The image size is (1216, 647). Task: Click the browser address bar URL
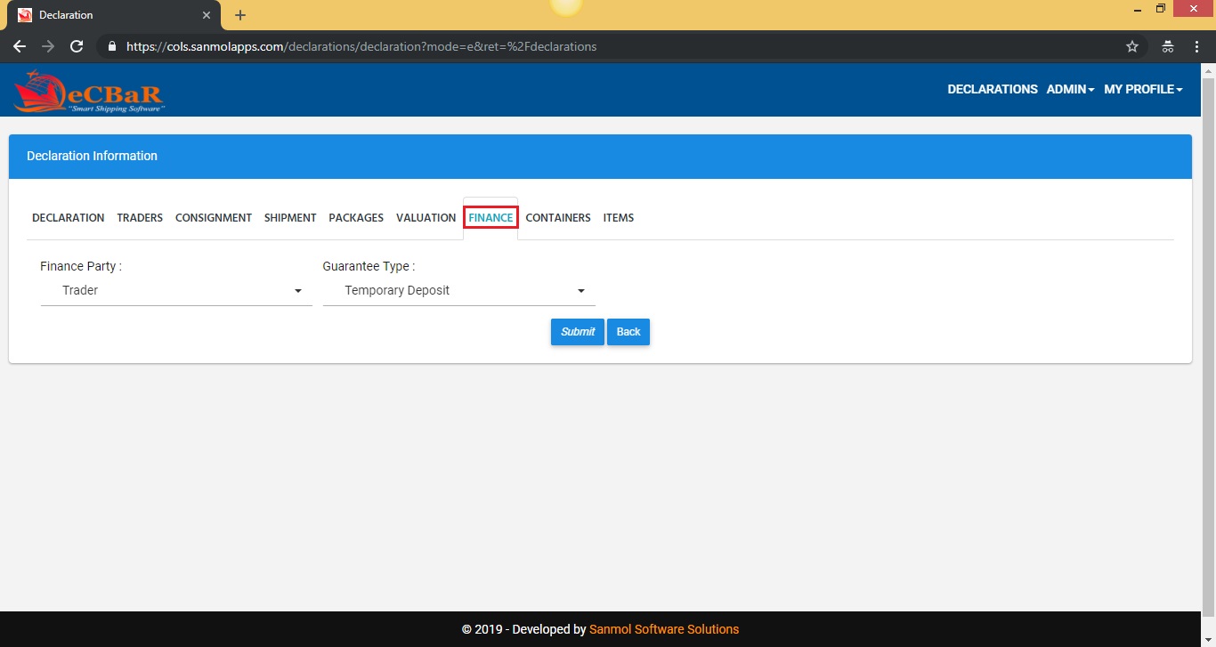click(x=361, y=46)
